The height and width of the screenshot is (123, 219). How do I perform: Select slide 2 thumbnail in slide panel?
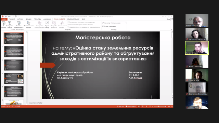tap(14, 52)
